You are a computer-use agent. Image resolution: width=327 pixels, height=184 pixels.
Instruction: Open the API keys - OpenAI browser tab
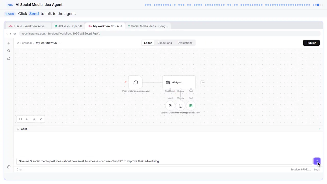click(x=68, y=26)
